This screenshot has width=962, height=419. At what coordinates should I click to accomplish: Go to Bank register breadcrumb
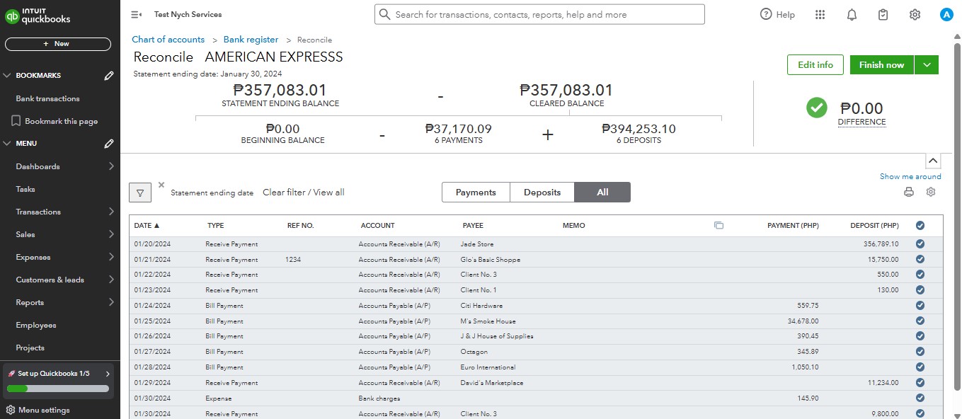point(251,40)
